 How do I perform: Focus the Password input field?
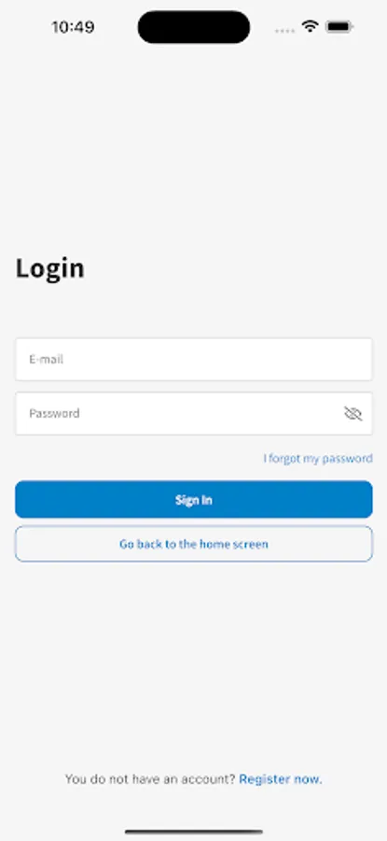(x=194, y=414)
